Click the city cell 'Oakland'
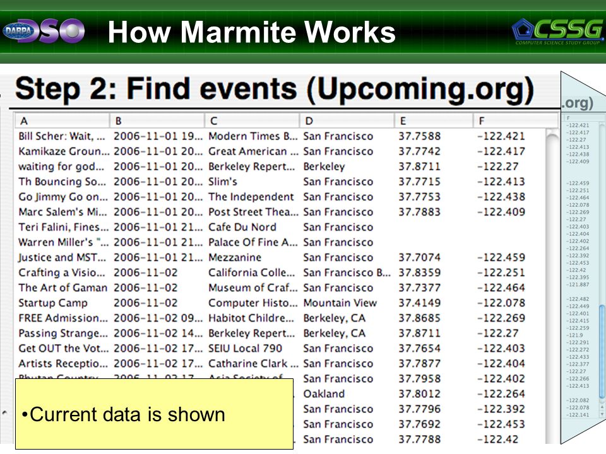This screenshot has height=454, width=606. tap(324, 393)
